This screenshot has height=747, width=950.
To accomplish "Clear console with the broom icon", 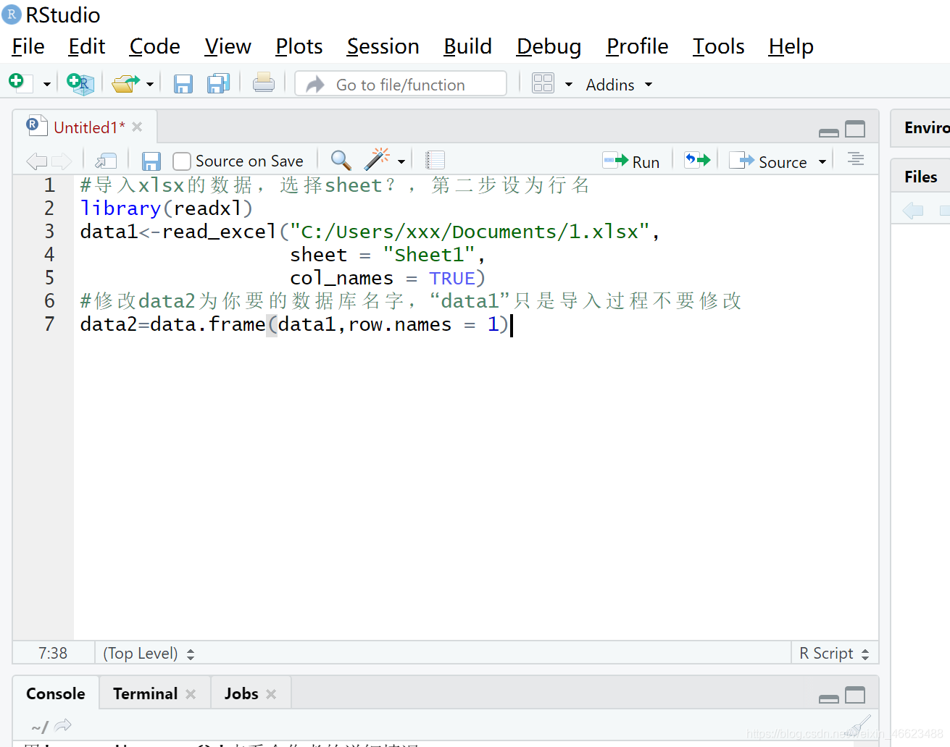I will coord(859,725).
